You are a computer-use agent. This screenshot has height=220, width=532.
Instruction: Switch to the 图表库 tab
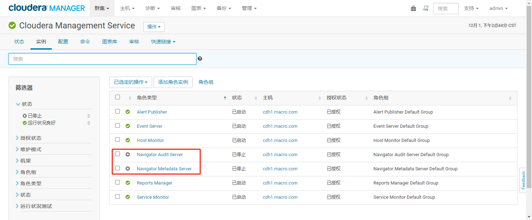pos(110,42)
